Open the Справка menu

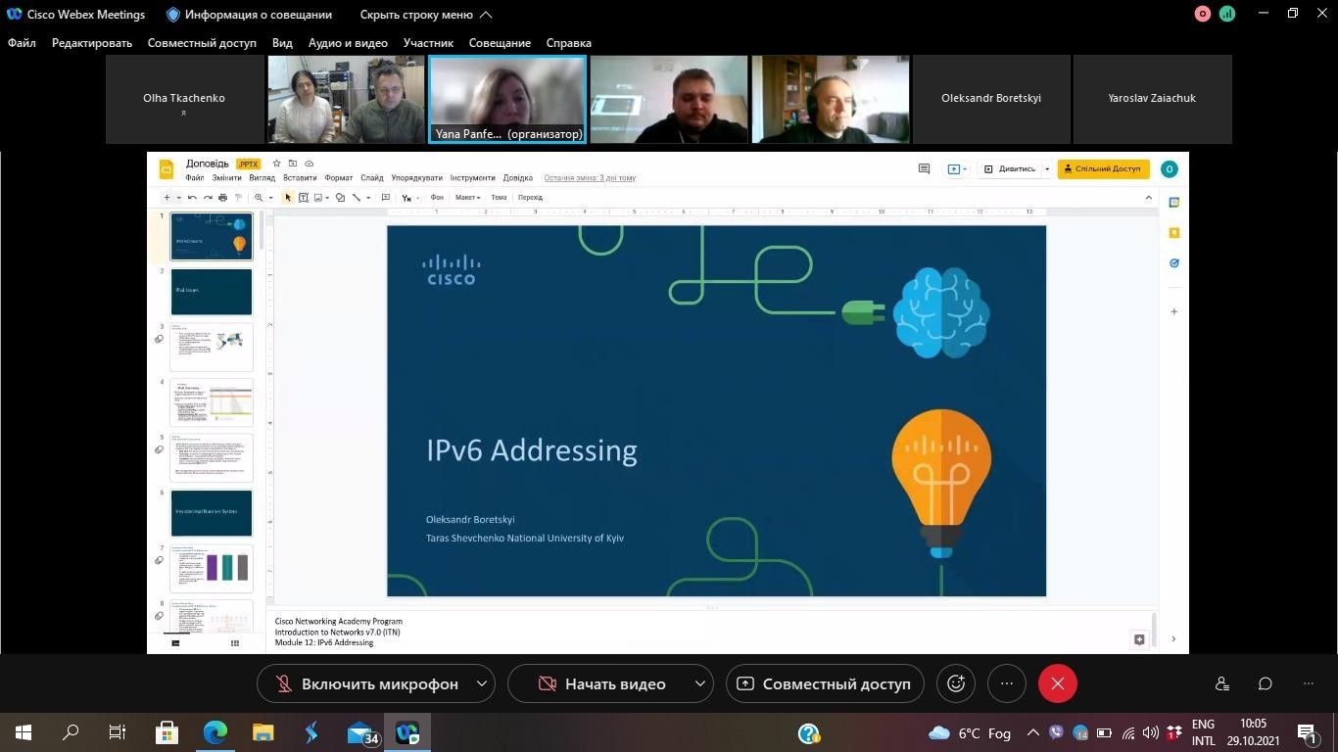point(569,43)
